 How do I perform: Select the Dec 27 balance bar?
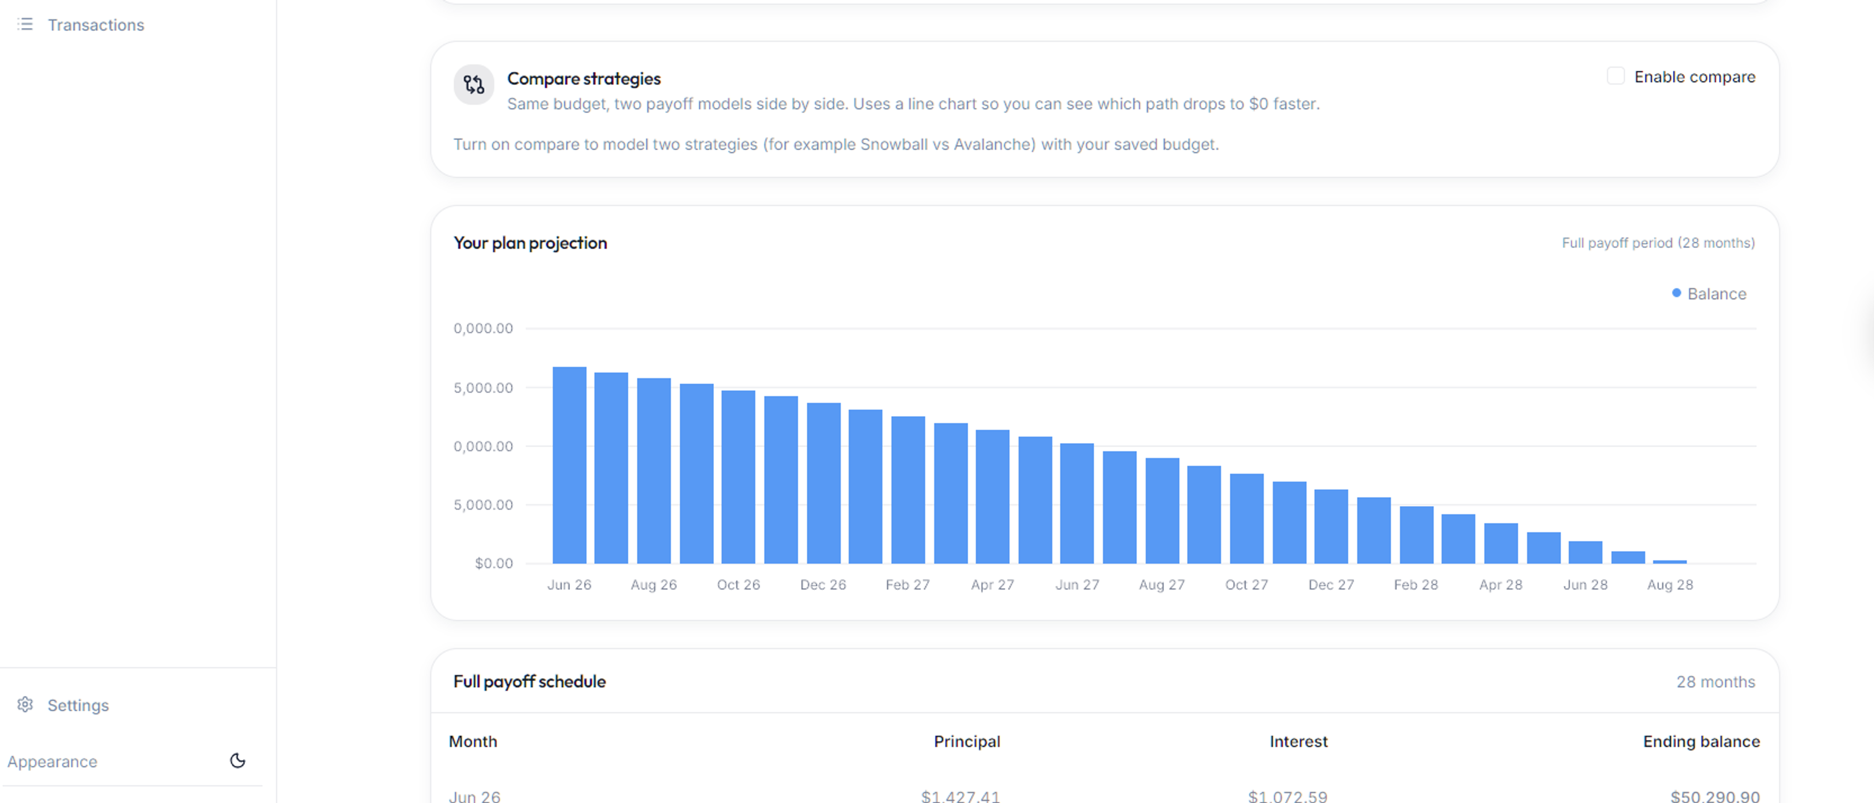1331,526
